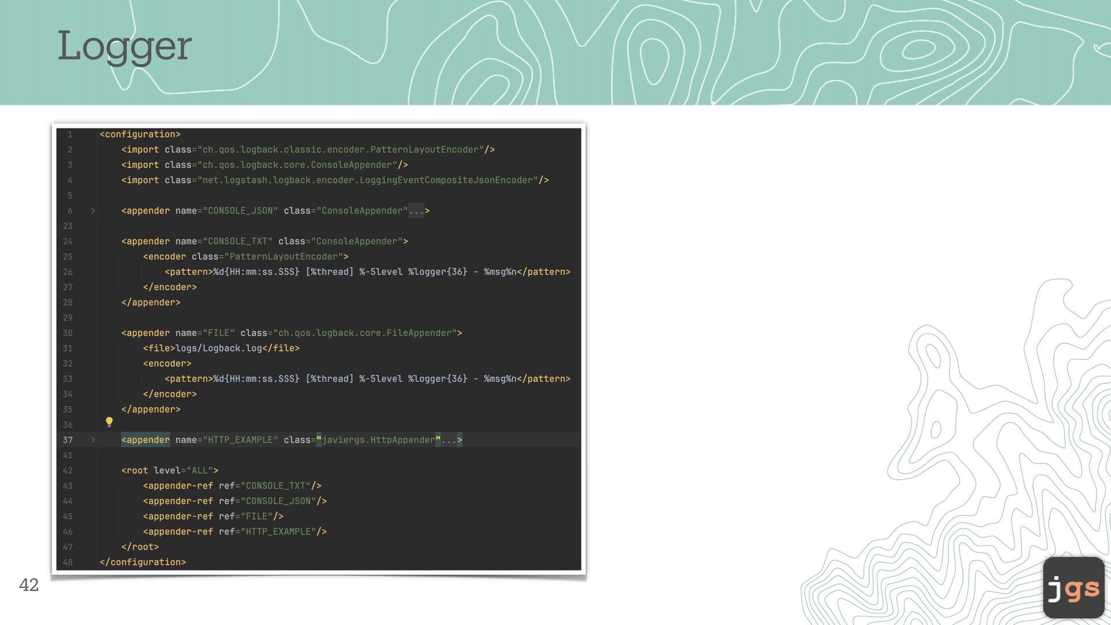
Task: Click the folded ellipsis after javiergs.HttpAppender
Action: pos(448,440)
